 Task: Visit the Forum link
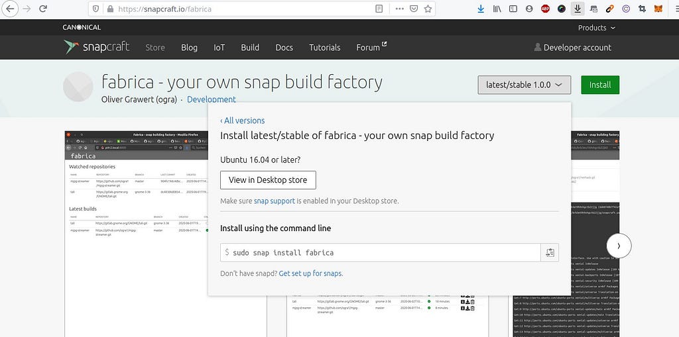(x=371, y=47)
